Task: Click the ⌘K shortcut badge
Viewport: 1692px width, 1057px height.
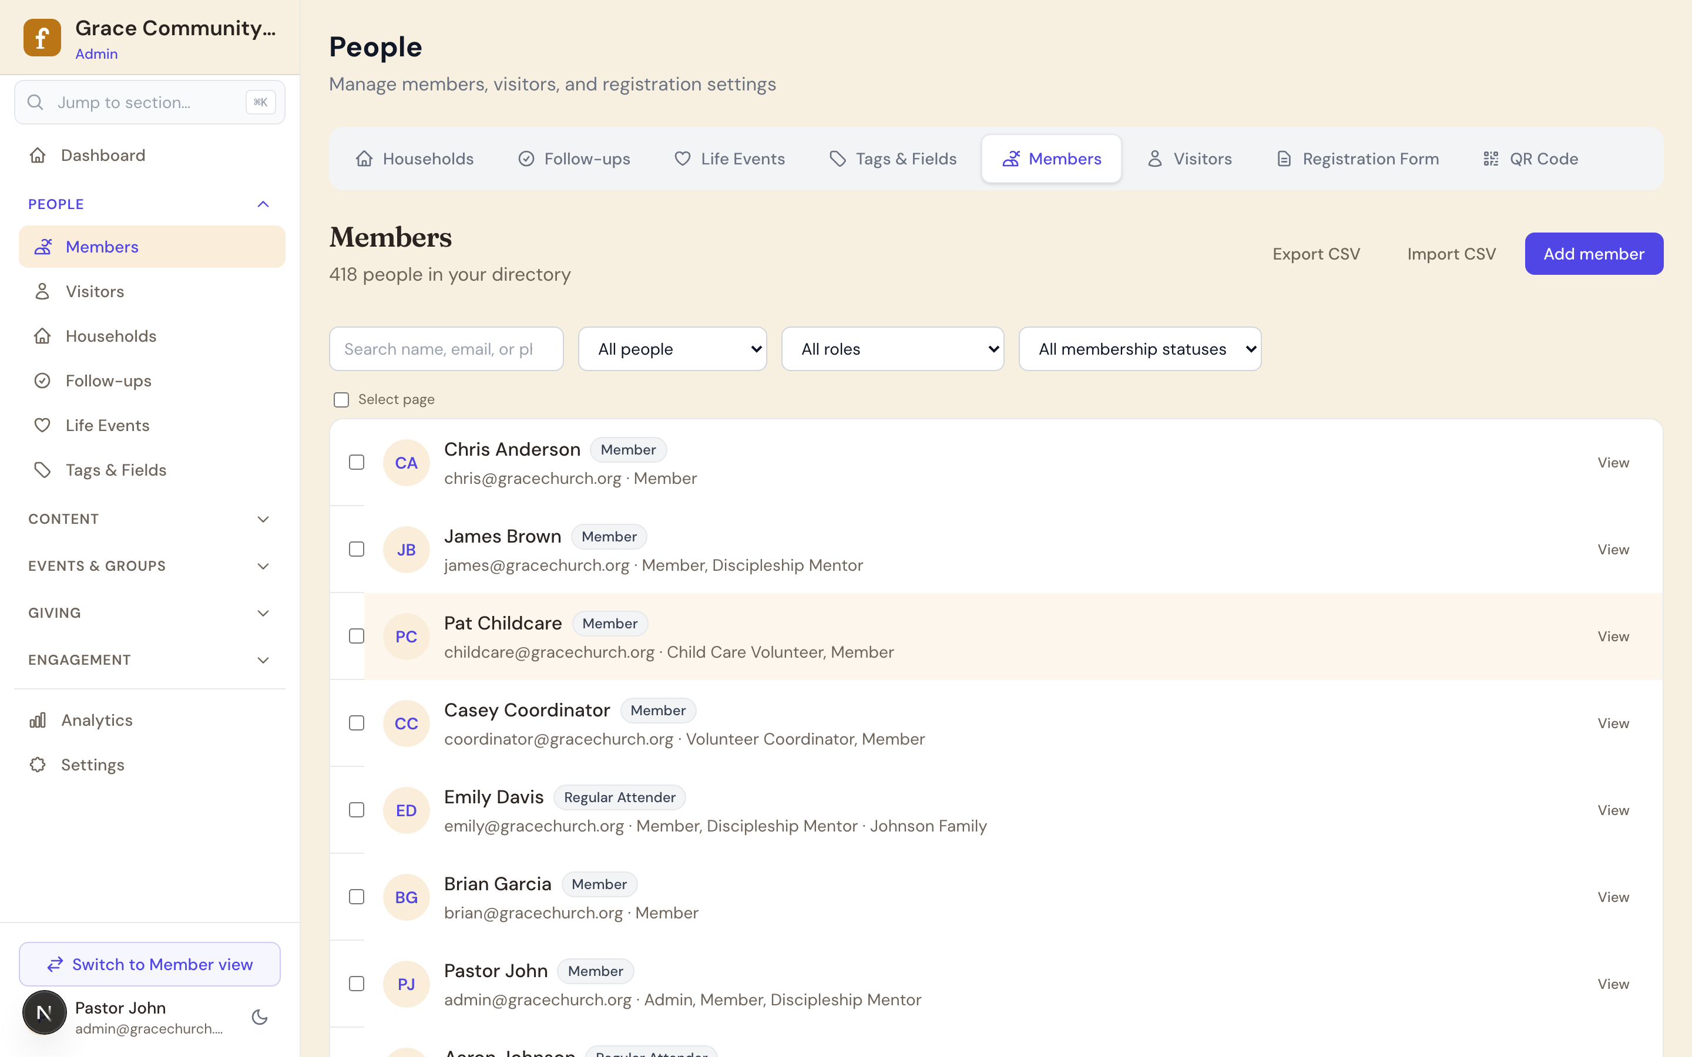Action: click(x=261, y=102)
